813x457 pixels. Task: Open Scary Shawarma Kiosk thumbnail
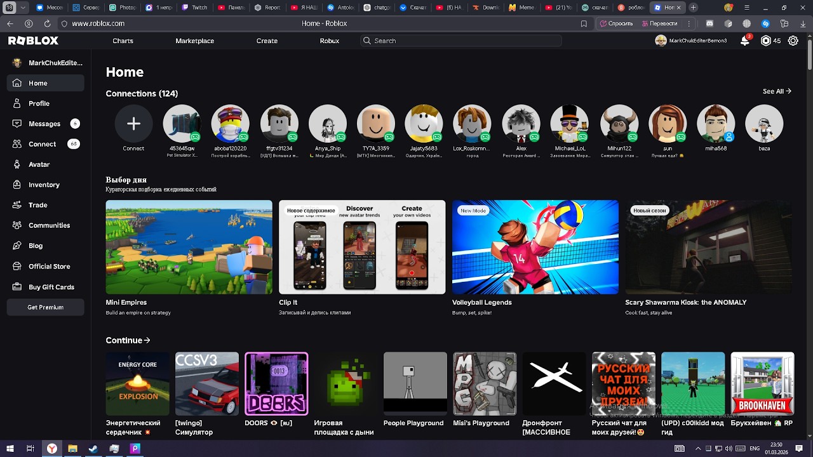click(708, 247)
